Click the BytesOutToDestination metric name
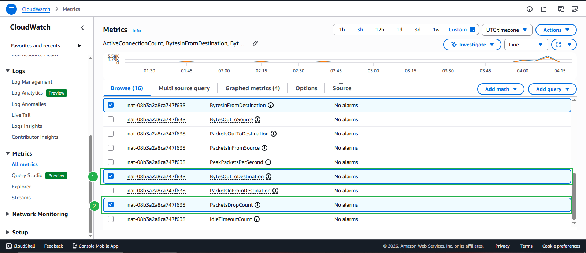Viewport: 586px width, 253px height. pyautogui.click(x=237, y=176)
